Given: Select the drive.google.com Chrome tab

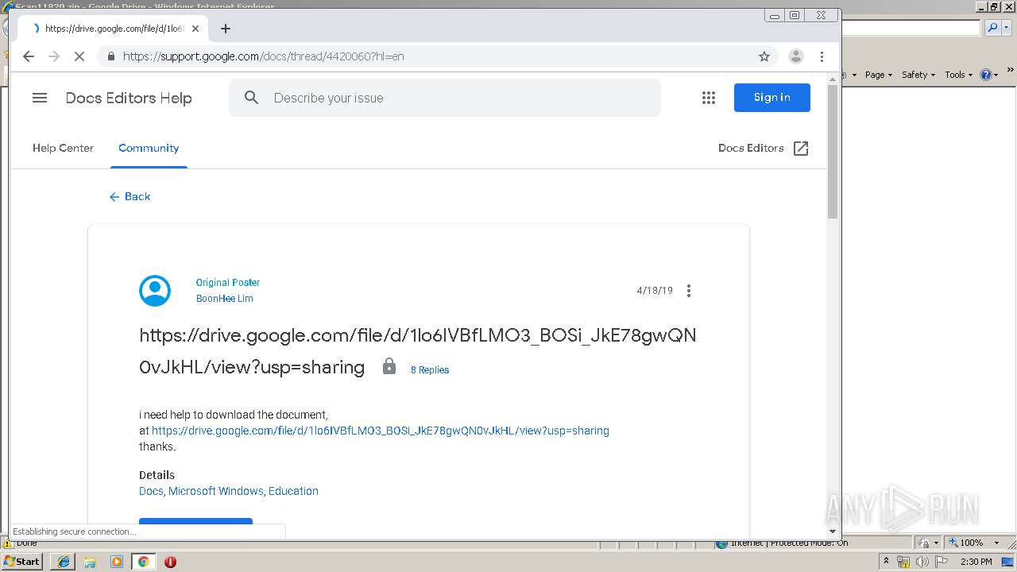Looking at the screenshot, I should (x=114, y=29).
